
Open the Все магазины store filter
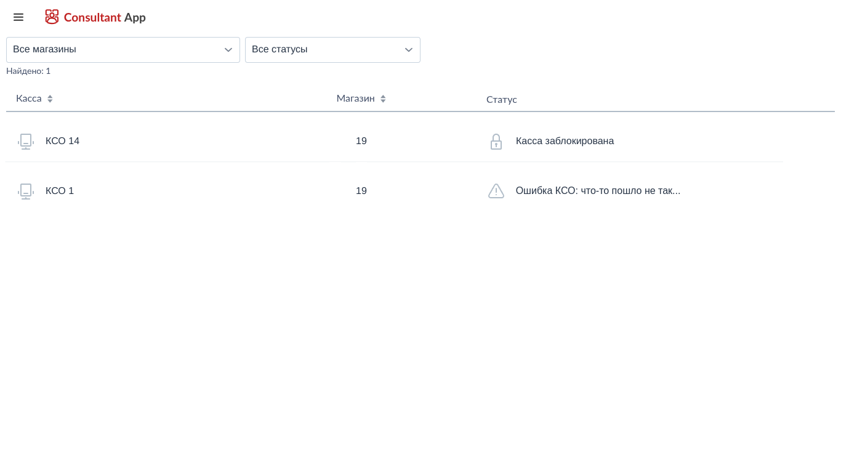(x=117, y=50)
